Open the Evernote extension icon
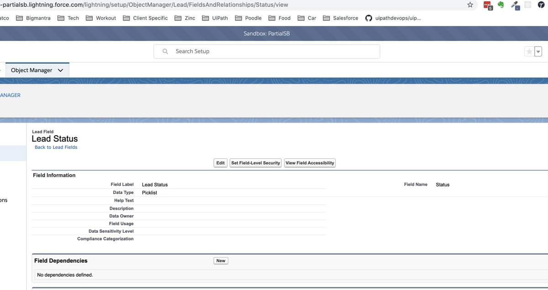548x290 pixels. click(501, 5)
